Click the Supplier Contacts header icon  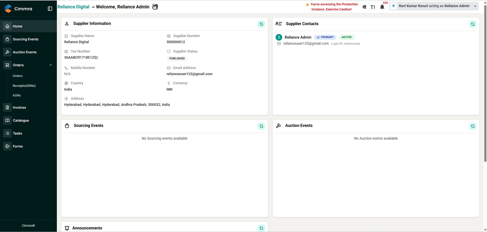click(x=279, y=24)
